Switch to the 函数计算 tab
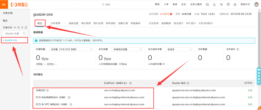 point(123,23)
